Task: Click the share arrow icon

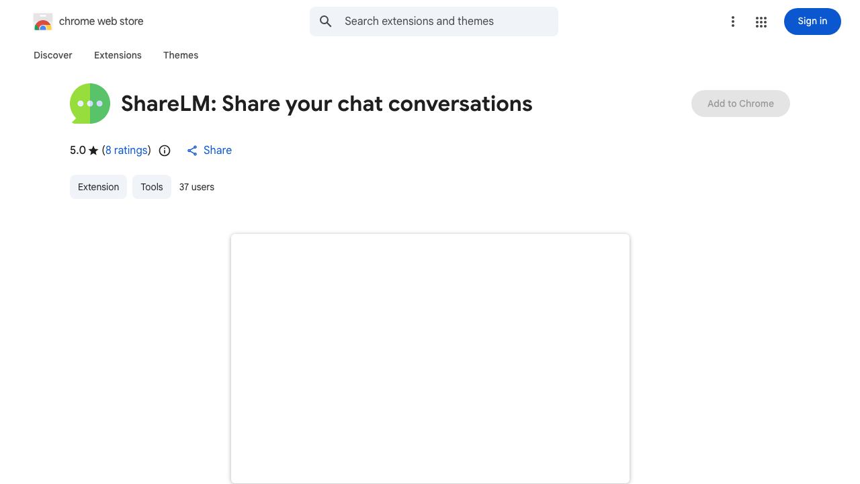Action: tap(192, 151)
